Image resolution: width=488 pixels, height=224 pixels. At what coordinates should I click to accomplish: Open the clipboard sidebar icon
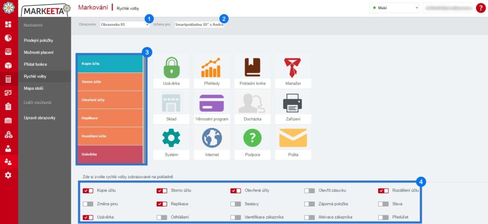click(x=8, y=107)
